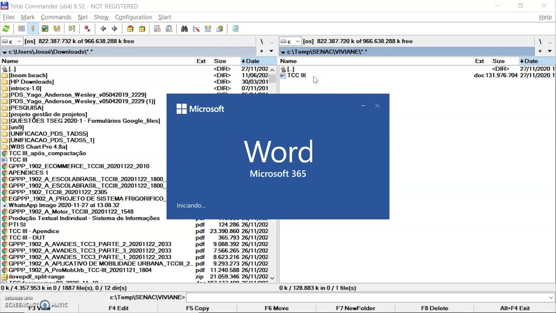Click triangle before c:\Temp\SENAC\VIVIANE path
The image size is (556, 313).
283,52
